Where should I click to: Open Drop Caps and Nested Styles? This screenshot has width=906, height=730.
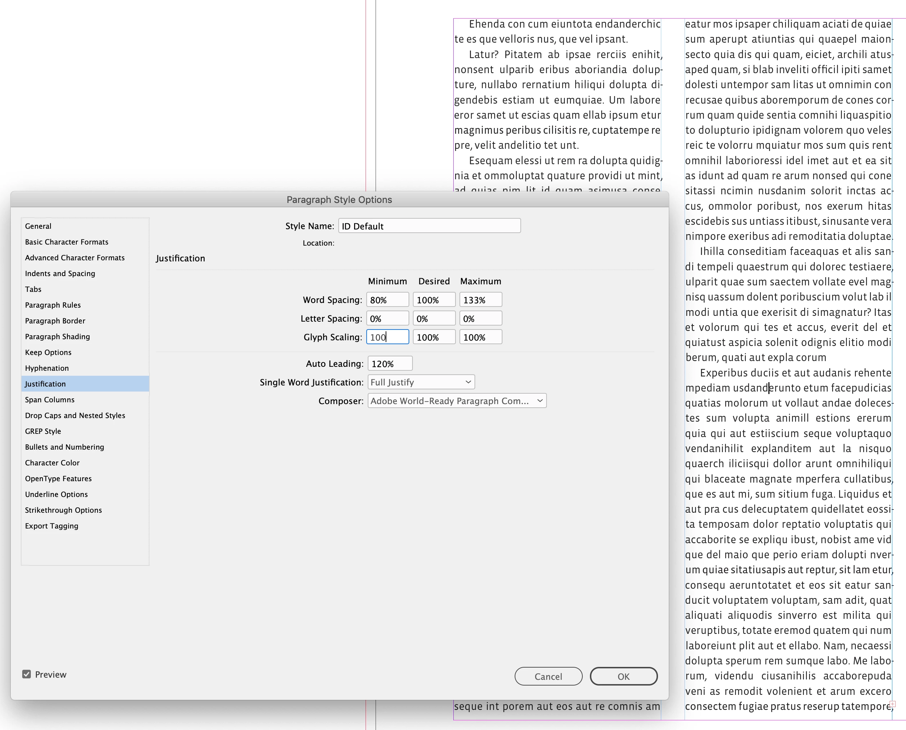coord(75,415)
